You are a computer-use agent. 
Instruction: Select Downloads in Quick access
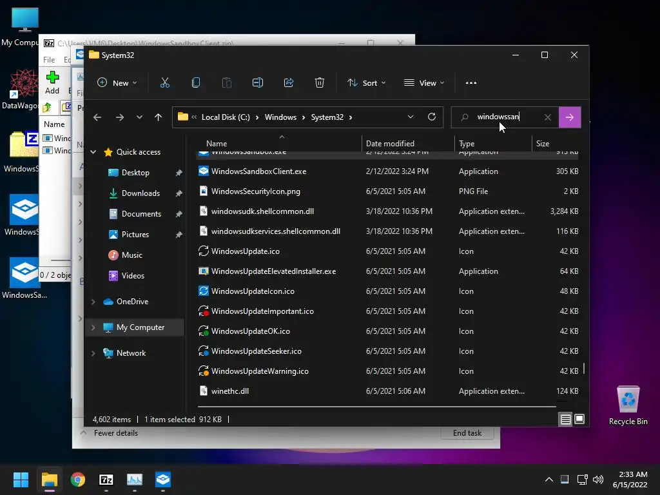pos(141,193)
